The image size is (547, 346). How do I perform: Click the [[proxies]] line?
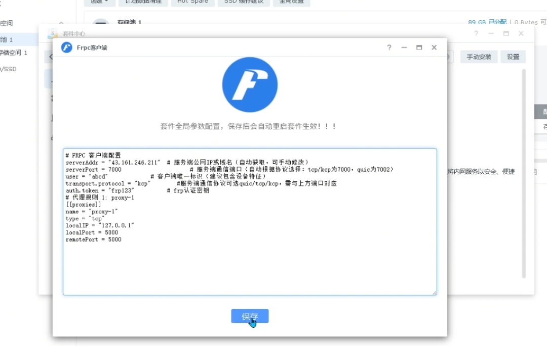click(84, 205)
